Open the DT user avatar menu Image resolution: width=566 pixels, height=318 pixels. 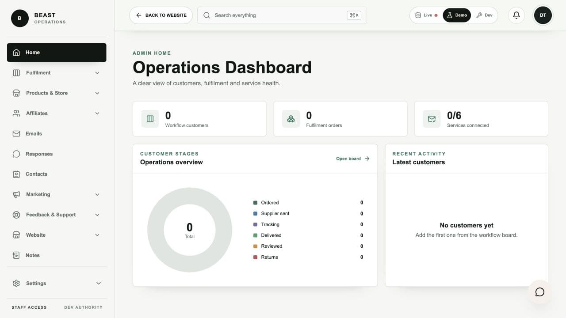pos(543,15)
